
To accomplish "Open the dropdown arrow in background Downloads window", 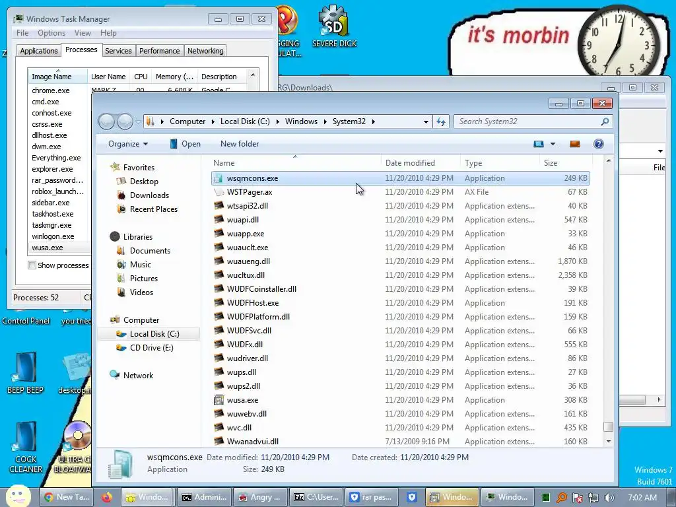I will [660, 151].
